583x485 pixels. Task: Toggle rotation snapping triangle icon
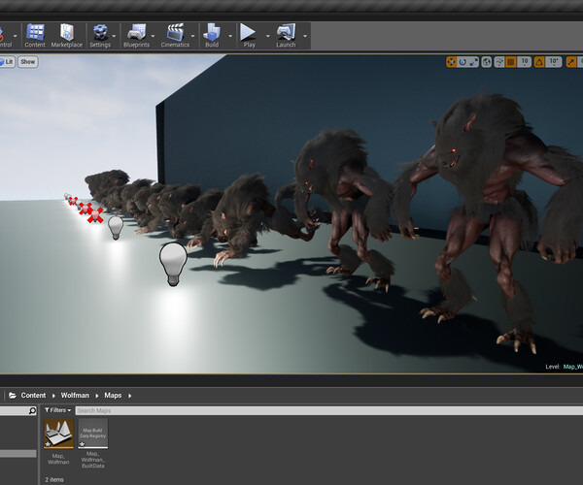pos(539,62)
